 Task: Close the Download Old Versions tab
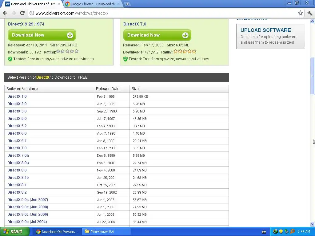pyautogui.click(x=59, y=4)
